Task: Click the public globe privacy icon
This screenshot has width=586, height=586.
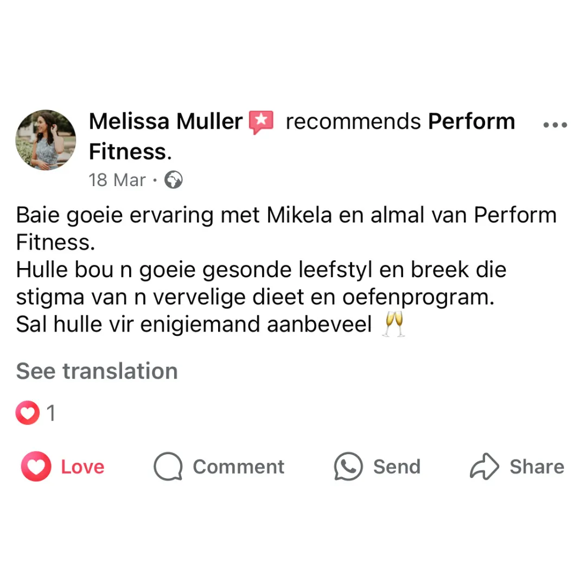Action: pyautogui.click(x=174, y=180)
